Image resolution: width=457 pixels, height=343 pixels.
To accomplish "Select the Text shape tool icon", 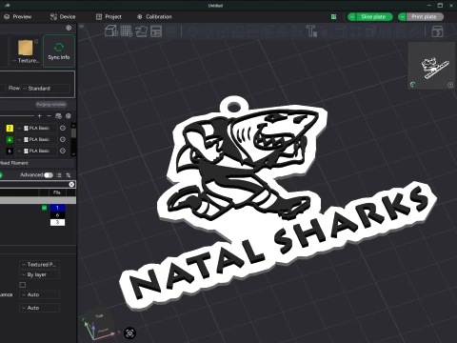I will (311, 31).
